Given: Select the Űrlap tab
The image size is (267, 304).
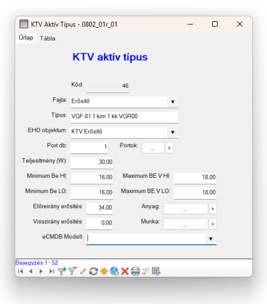Looking at the screenshot, I should 26,38.
